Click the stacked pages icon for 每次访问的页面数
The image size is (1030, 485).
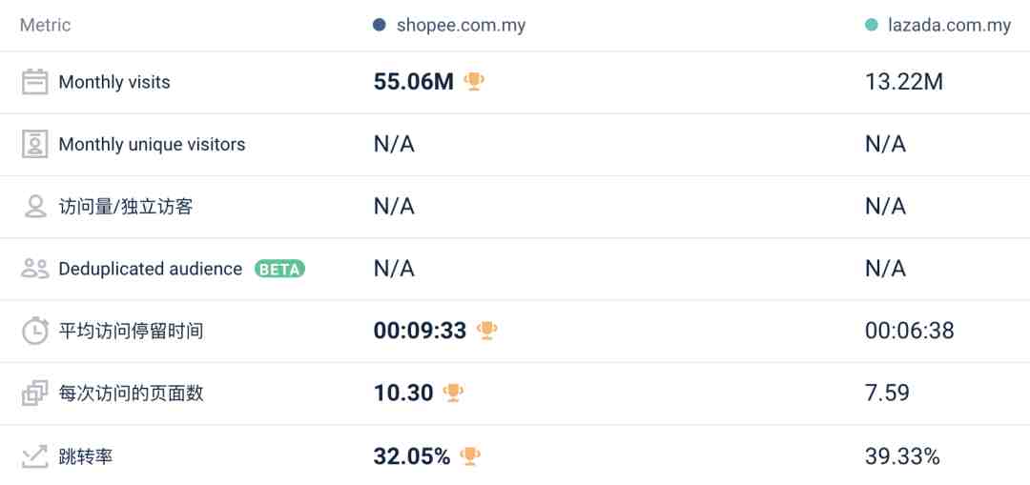pos(35,394)
